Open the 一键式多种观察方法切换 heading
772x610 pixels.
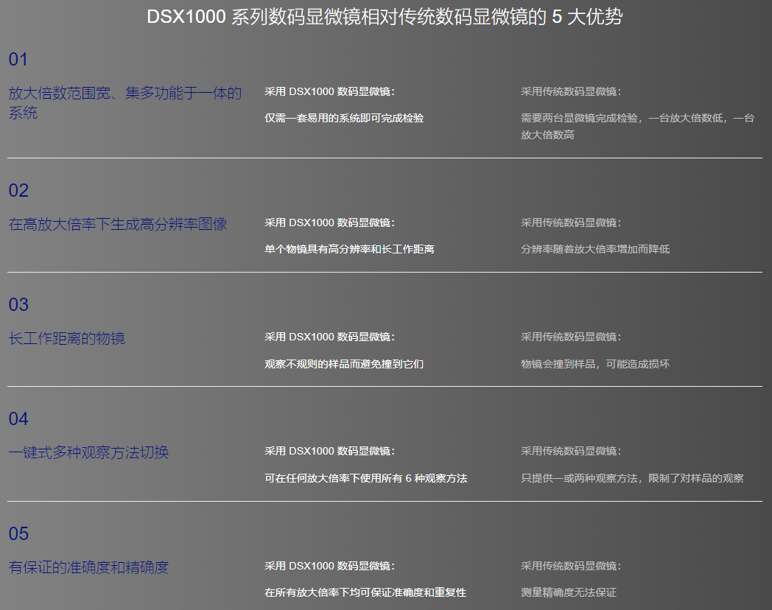pos(88,452)
